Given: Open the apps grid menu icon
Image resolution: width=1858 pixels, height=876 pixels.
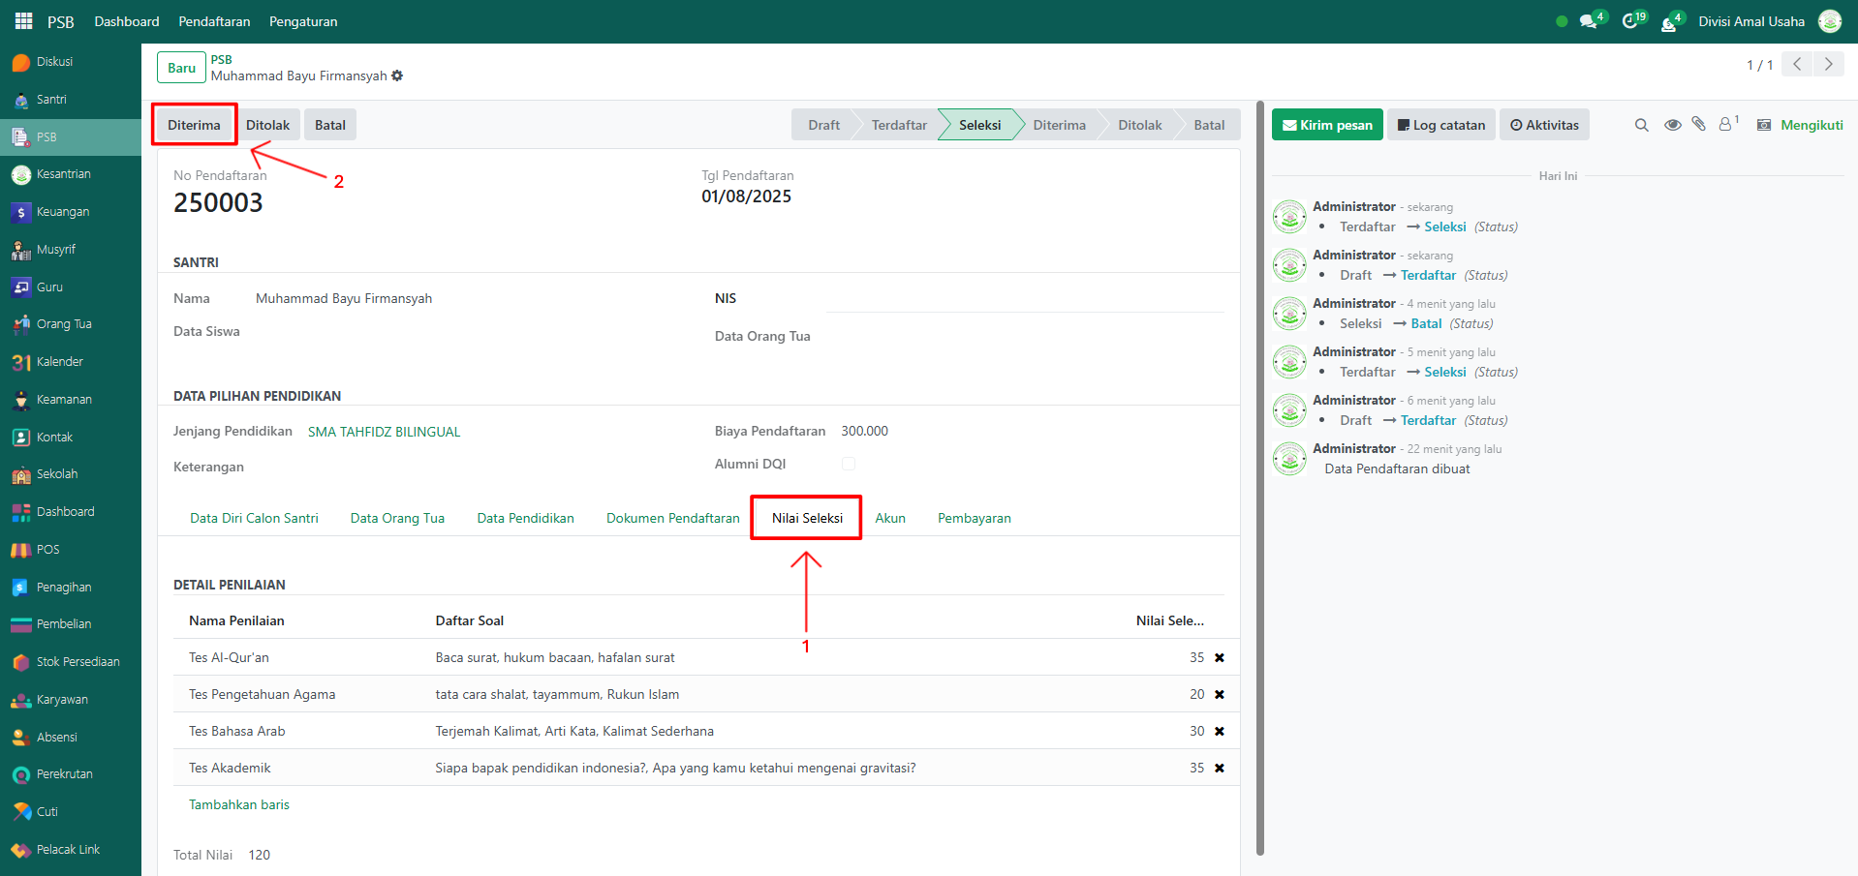Looking at the screenshot, I should coord(23,21).
